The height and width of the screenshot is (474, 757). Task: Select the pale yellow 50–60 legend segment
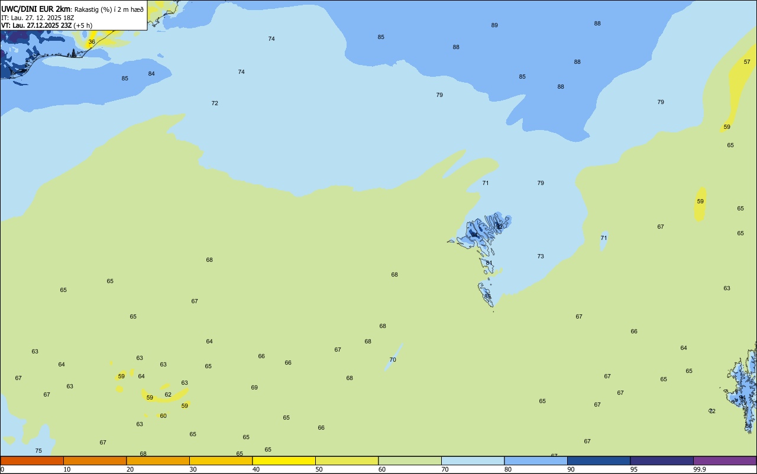(x=347, y=460)
